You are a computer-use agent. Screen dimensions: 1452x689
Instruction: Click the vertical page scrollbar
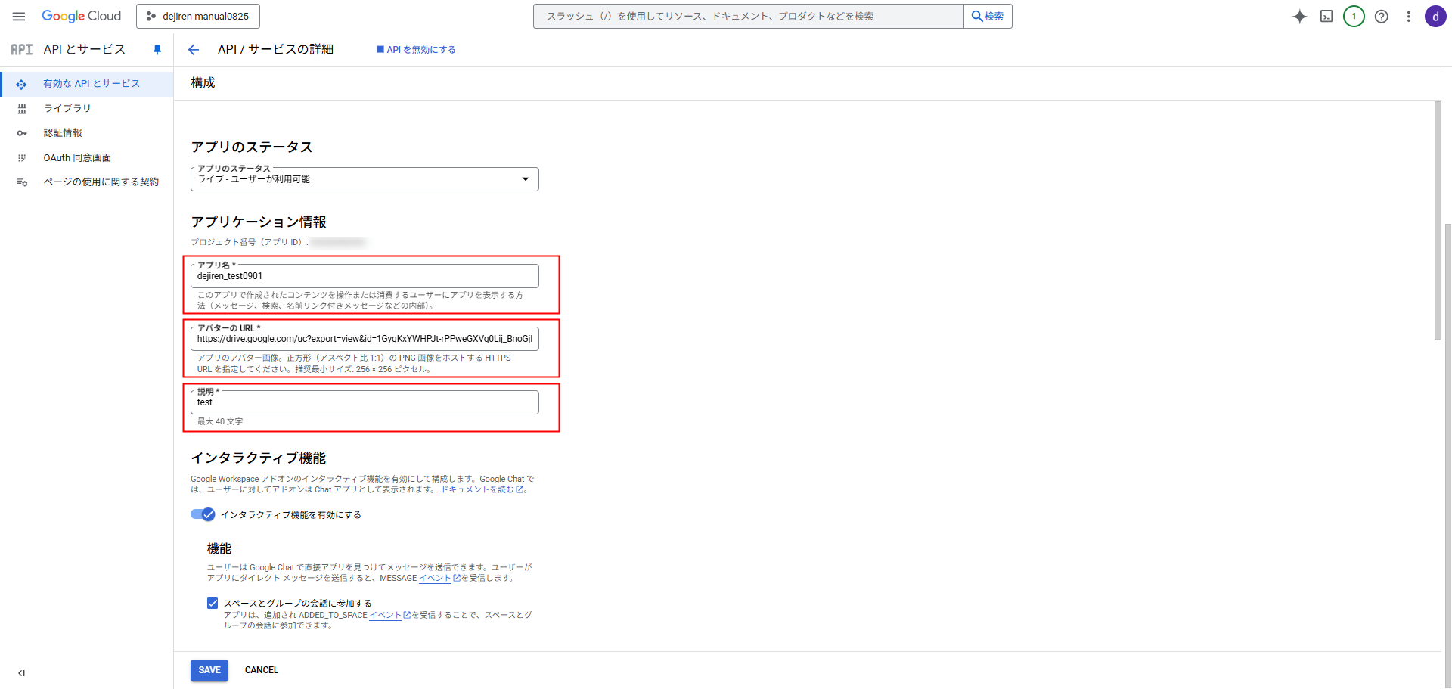point(1438,219)
